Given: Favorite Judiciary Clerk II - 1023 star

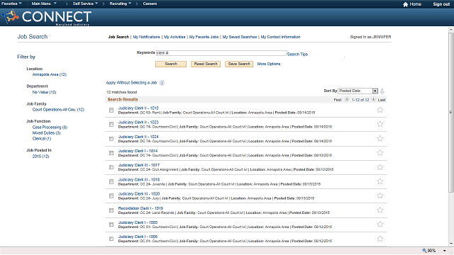Looking at the screenshot, I should tap(380, 124).
